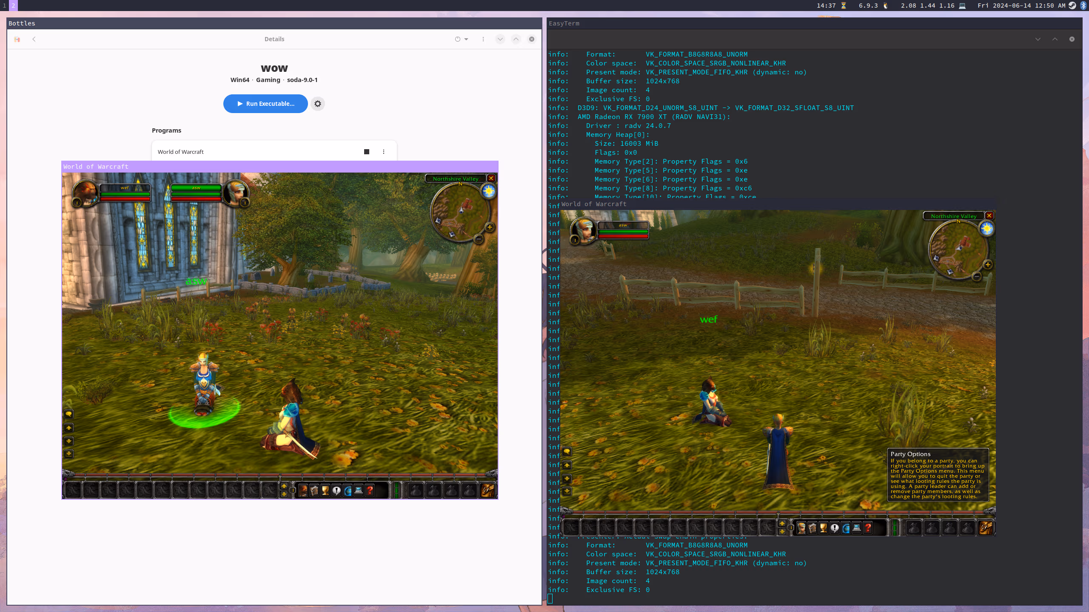1089x612 pixels.
Task: Click action bar page down arrow in right WoW window
Action: pos(782,531)
